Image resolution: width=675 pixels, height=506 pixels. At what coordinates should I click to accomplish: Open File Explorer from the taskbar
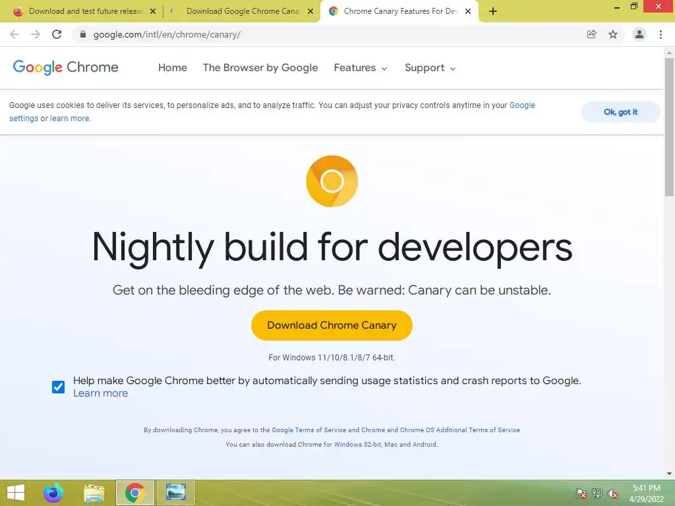pos(94,493)
